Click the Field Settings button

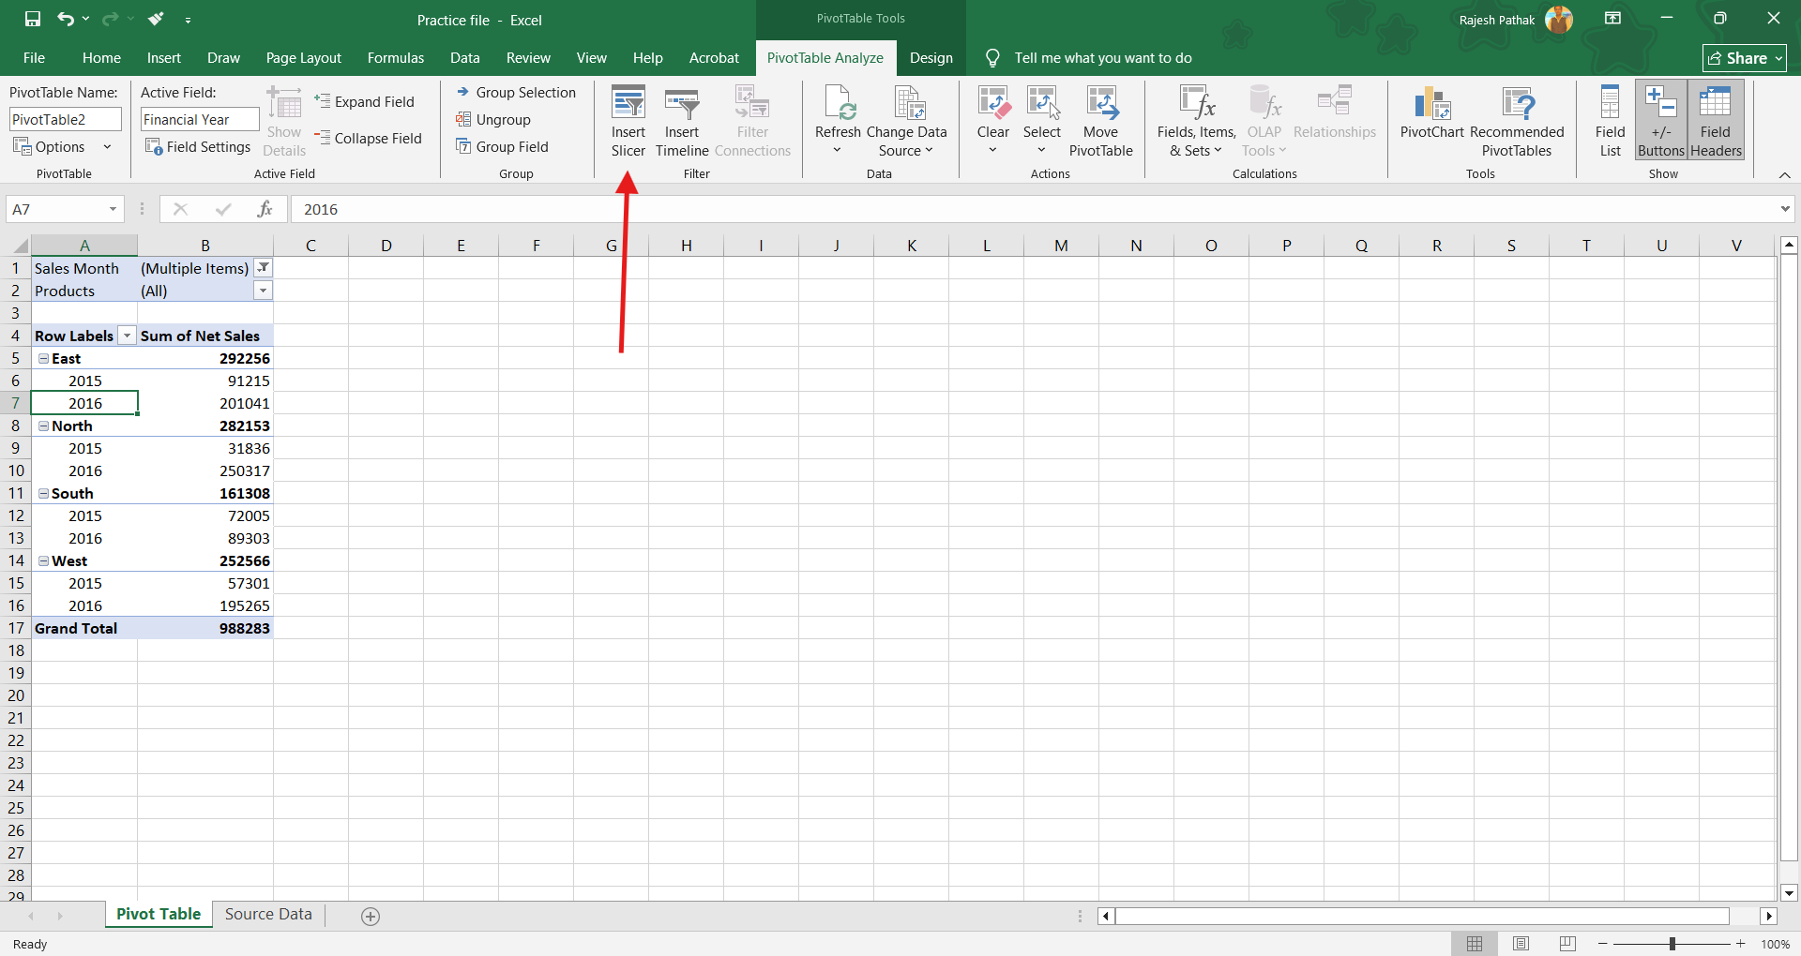coord(199,147)
